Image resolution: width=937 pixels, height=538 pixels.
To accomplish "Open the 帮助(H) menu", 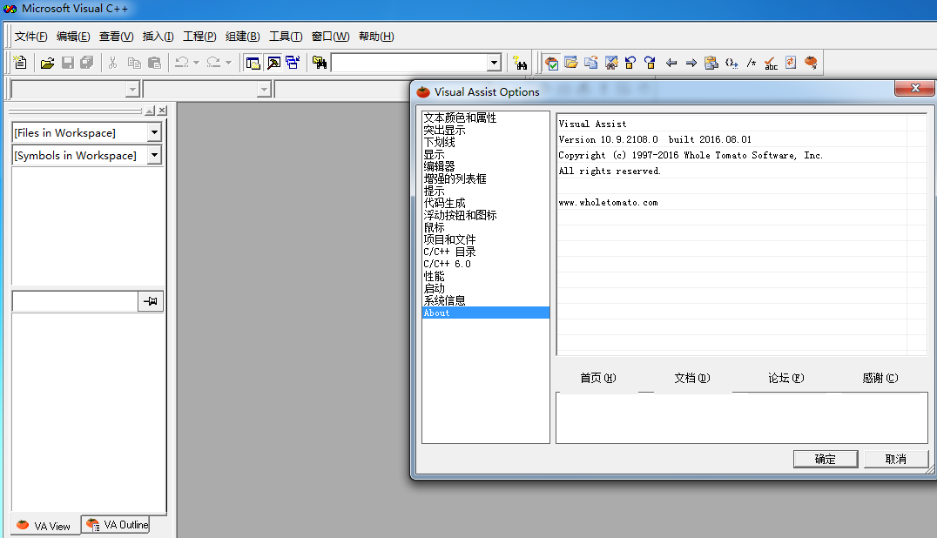I will (376, 37).
